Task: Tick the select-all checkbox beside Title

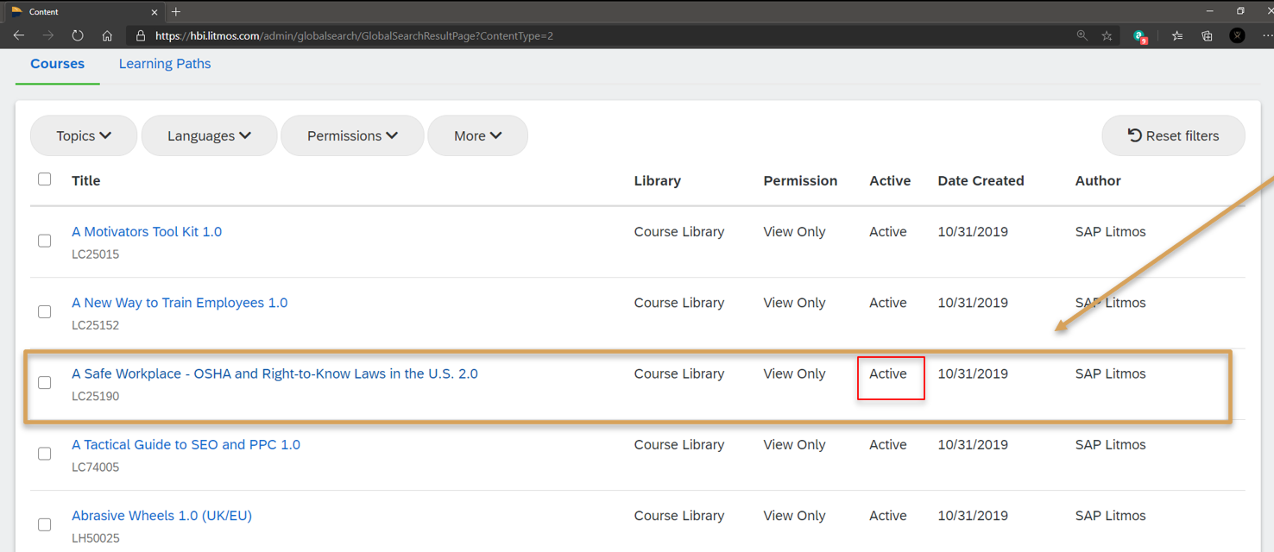Action: tap(45, 179)
